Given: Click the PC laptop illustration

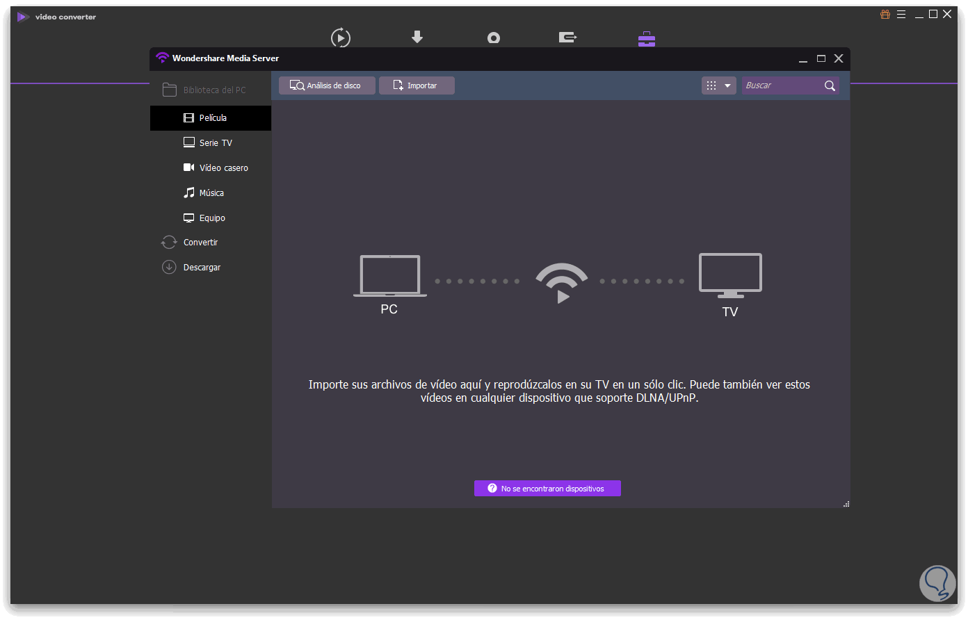Looking at the screenshot, I should (389, 276).
